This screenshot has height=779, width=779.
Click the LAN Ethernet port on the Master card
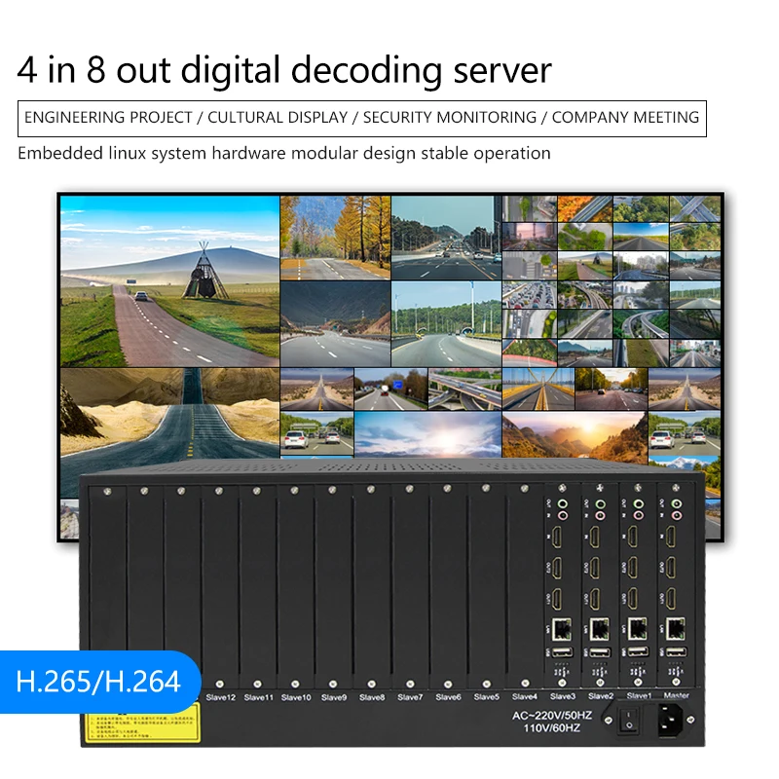[x=675, y=629]
